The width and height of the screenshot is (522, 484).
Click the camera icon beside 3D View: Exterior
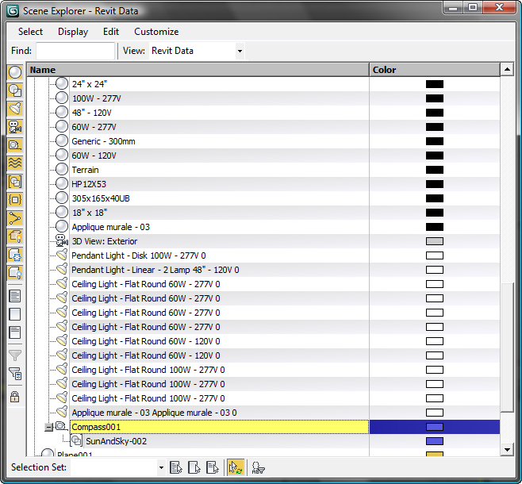point(62,240)
